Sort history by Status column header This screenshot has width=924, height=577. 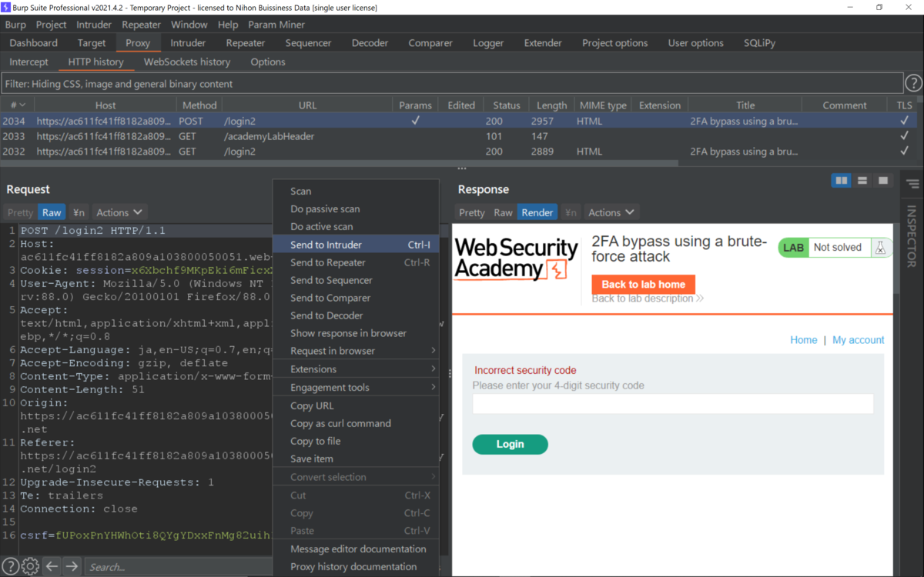506,105
